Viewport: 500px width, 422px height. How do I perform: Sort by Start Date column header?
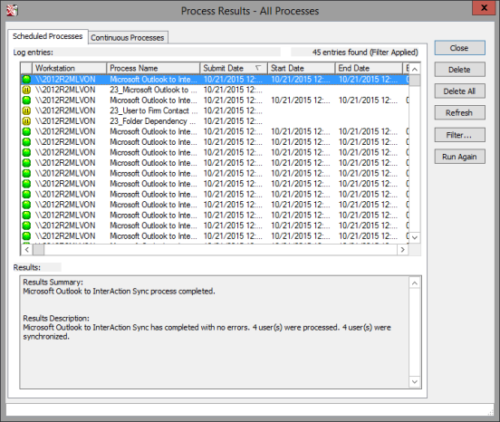[x=302, y=68]
